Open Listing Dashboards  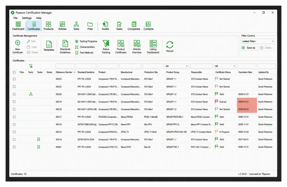point(153,47)
